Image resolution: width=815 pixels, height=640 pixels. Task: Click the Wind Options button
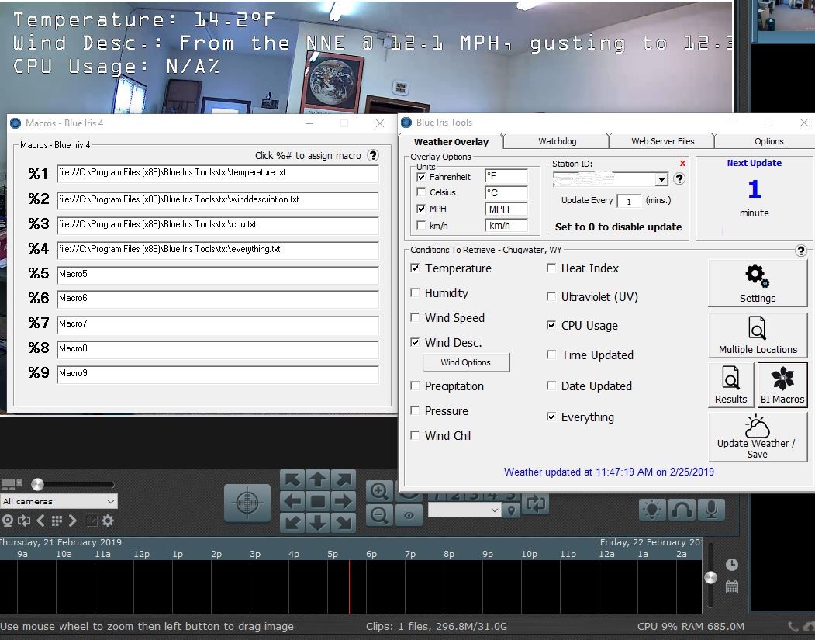pyautogui.click(x=466, y=362)
